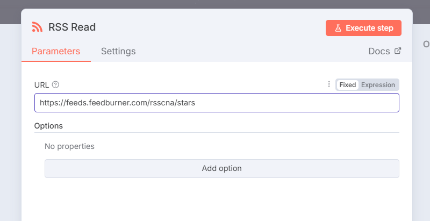Switch to the Settings tab
Viewport: 430px width, 221px height.
[118, 52]
